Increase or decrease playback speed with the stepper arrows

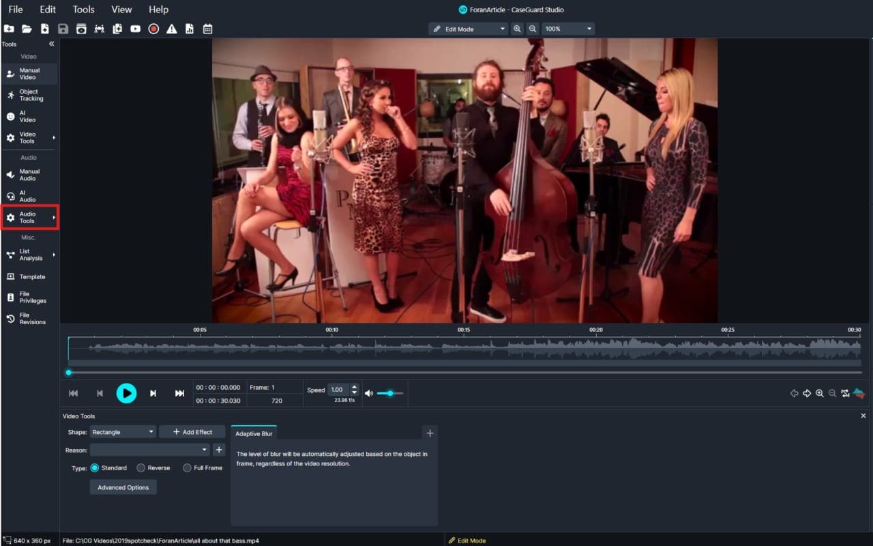pyautogui.click(x=354, y=390)
